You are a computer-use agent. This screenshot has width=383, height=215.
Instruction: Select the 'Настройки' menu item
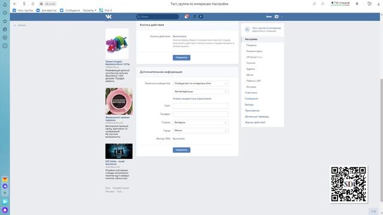[263, 39]
